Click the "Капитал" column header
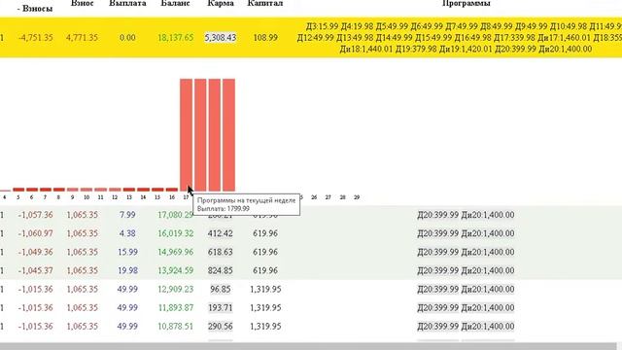 [x=265, y=3]
